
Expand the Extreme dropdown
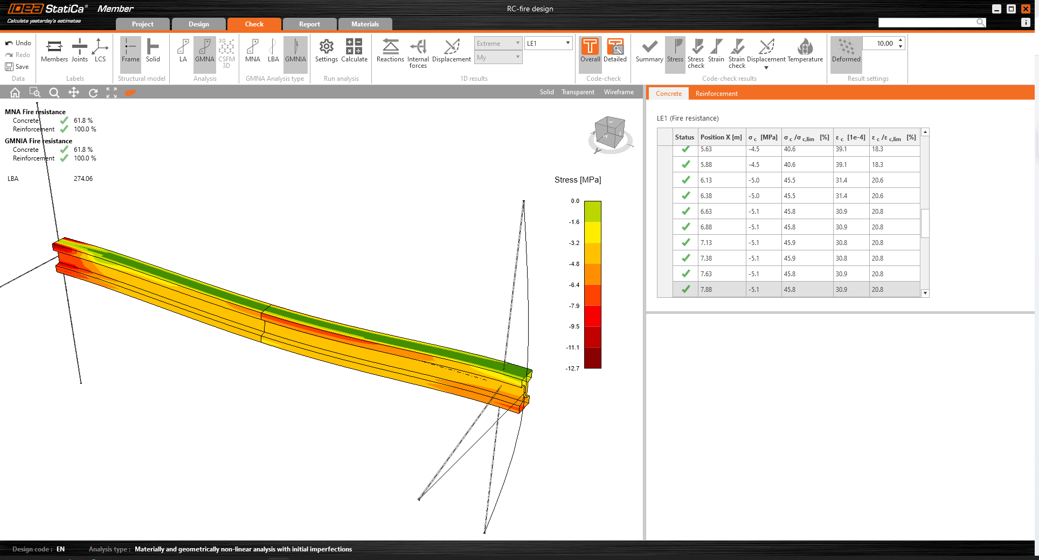(498, 44)
